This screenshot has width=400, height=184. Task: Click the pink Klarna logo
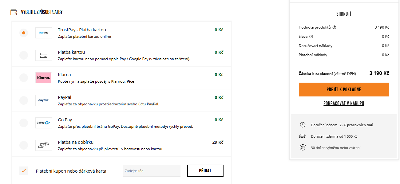click(x=44, y=78)
